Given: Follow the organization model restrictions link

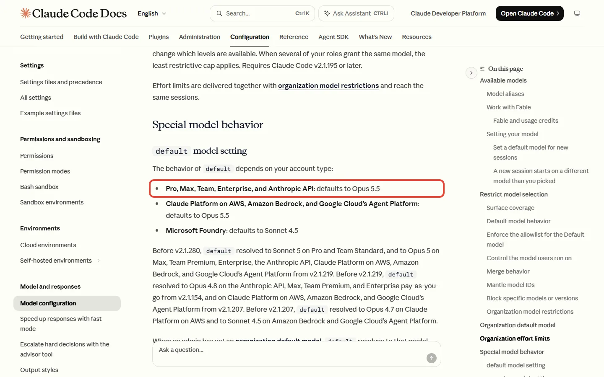Looking at the screenshot, I should tap(328, 85).
